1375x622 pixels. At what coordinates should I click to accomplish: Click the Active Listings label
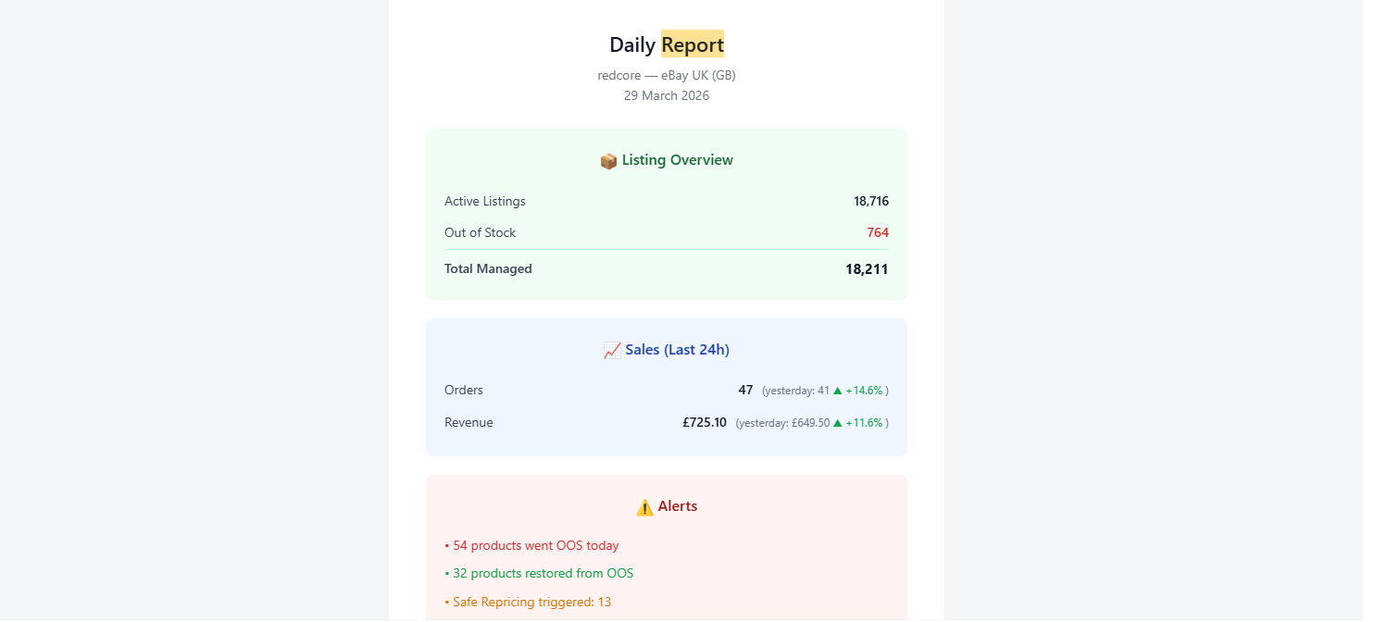pos(485,202)
